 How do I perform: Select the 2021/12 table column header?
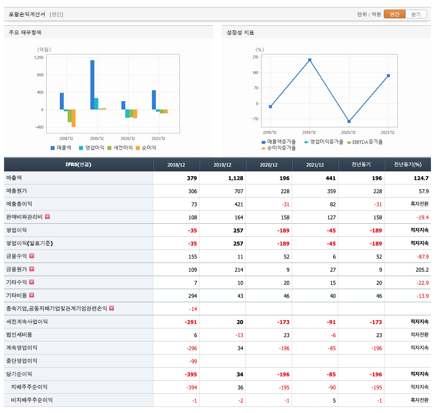315,165
